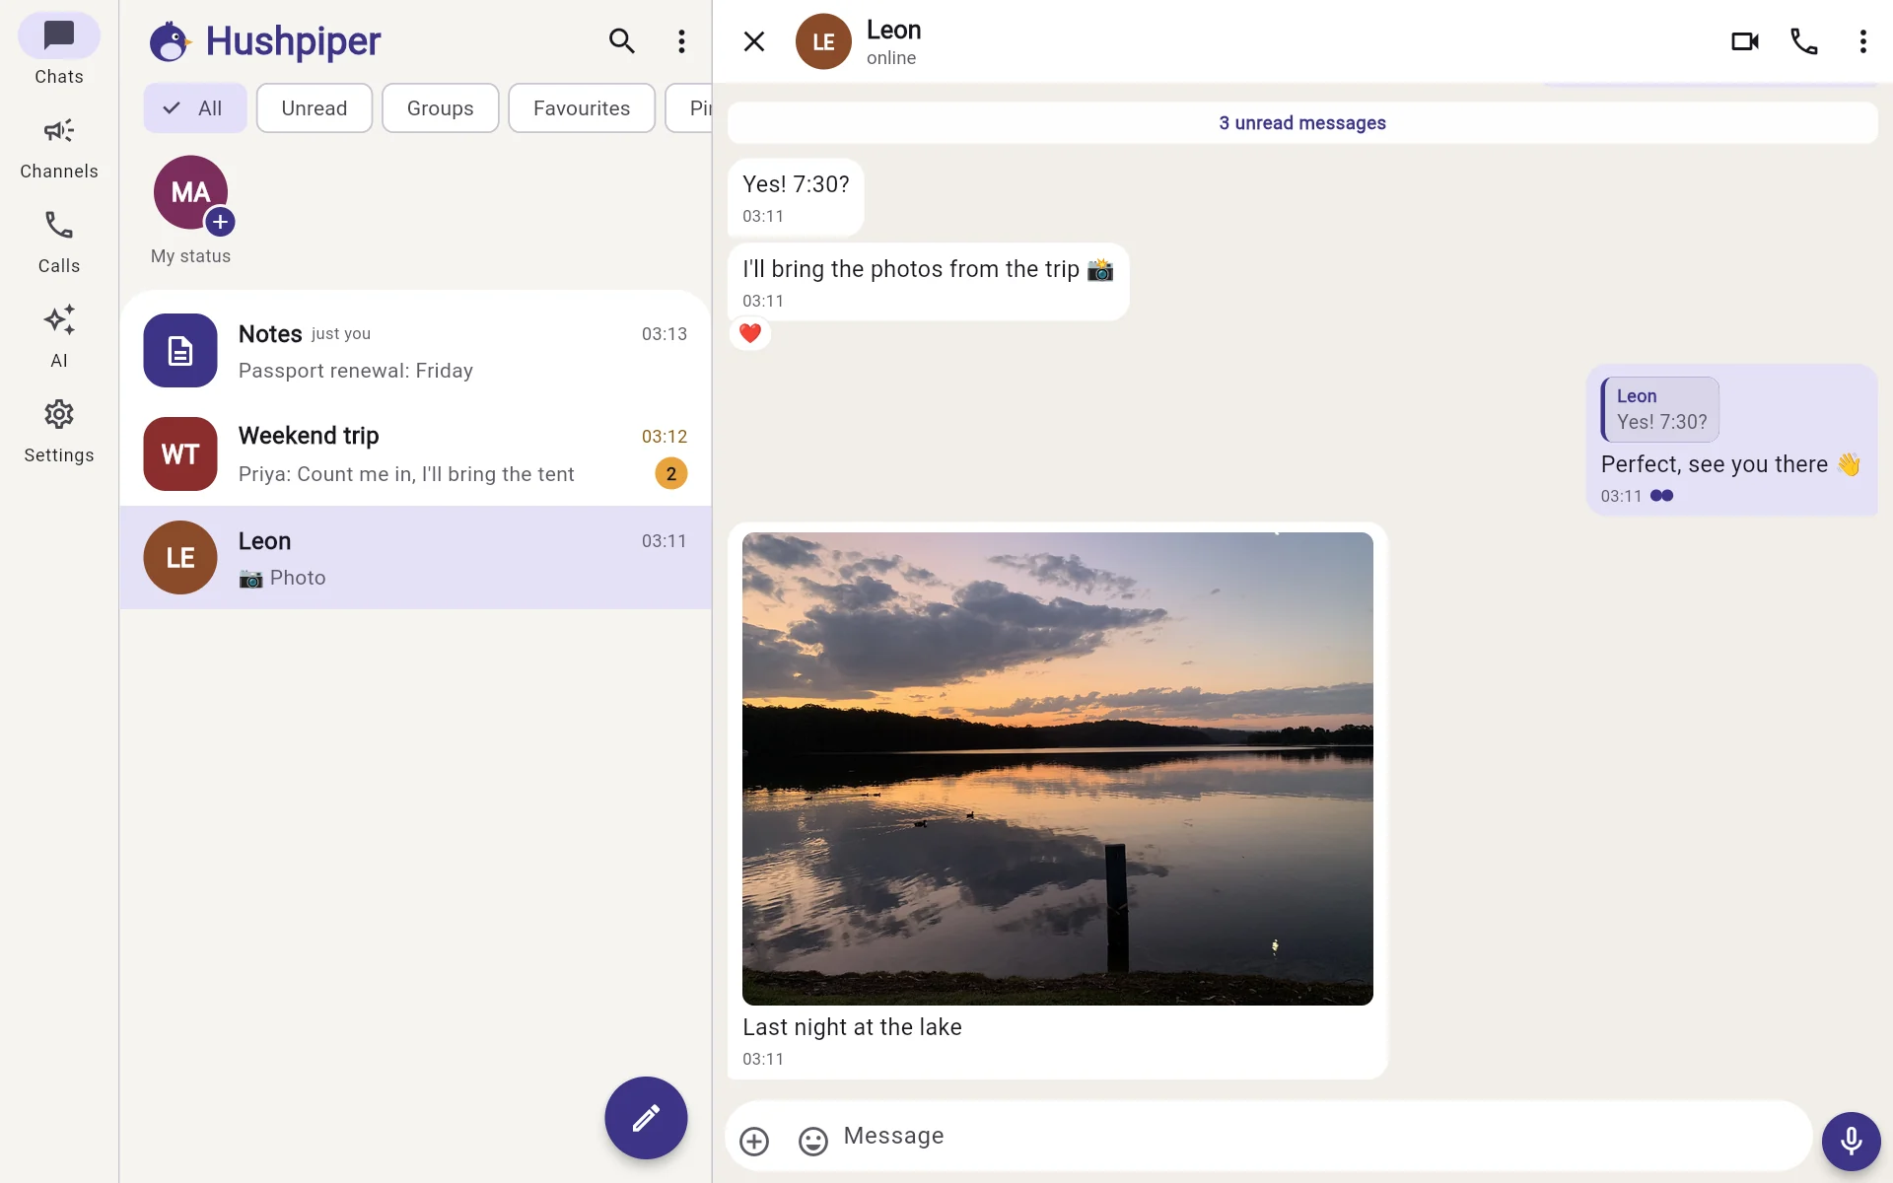The width and height of the screenshot is (1893, 1183).
Task: Add a status with the plus badge
Action: [220, 222]
